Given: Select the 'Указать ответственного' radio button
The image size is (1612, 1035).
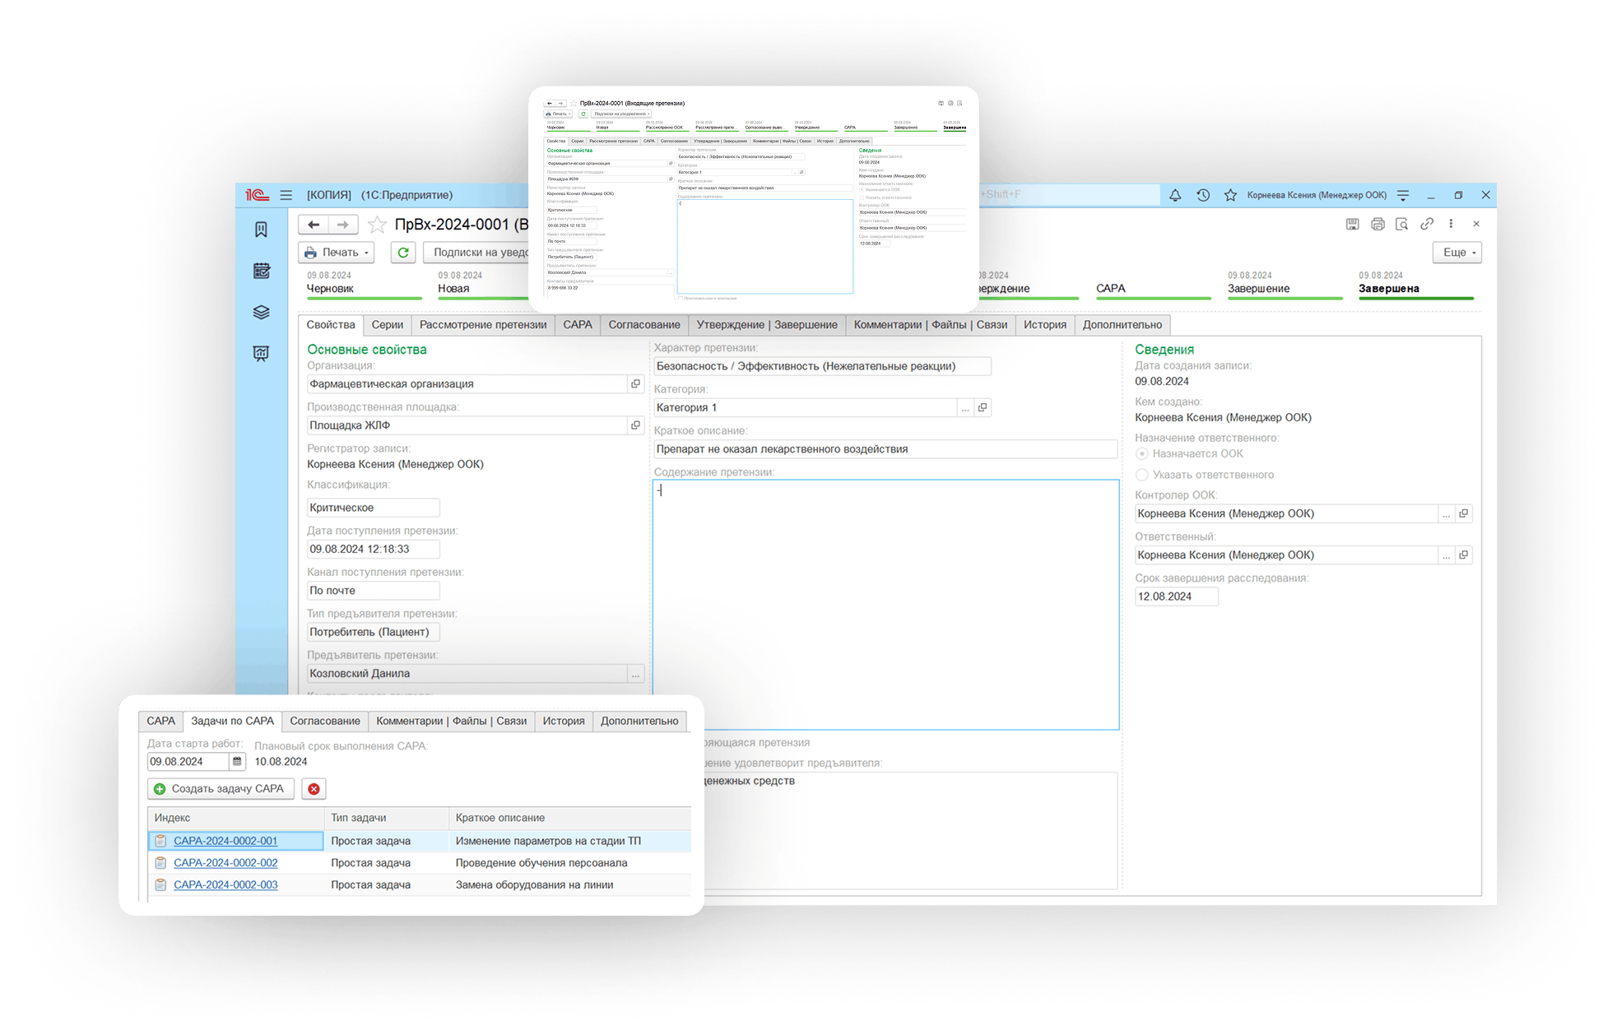Looking at the screenshot, I should [1142, 475].
